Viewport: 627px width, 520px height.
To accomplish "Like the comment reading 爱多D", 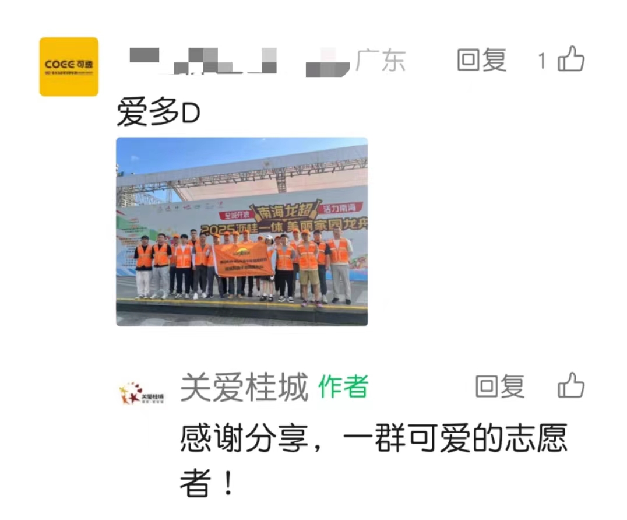I will pos(571,59).
